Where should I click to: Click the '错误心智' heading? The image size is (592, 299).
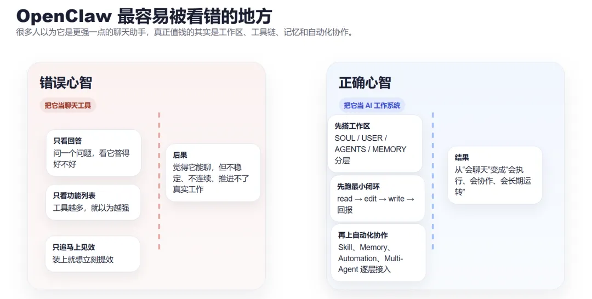66,83
